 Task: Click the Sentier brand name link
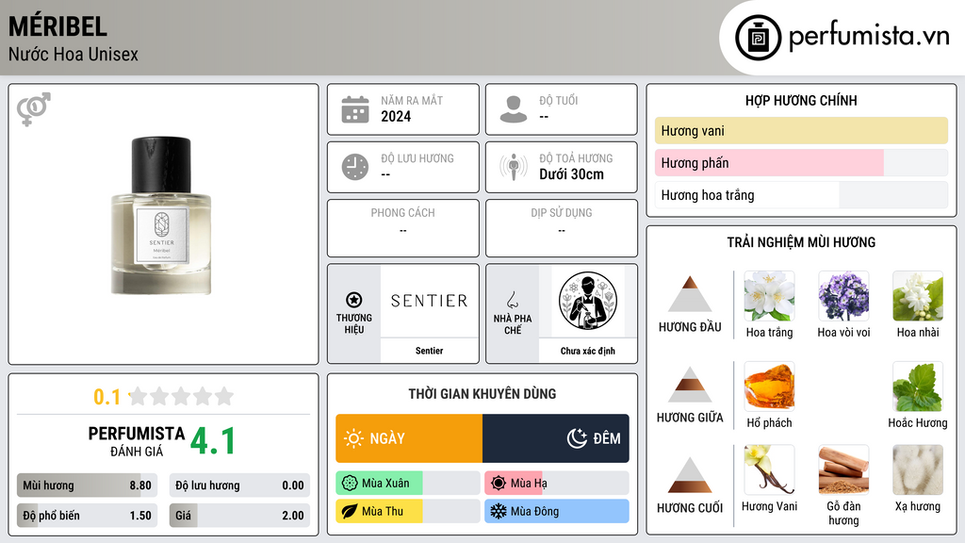pos(429,351)
